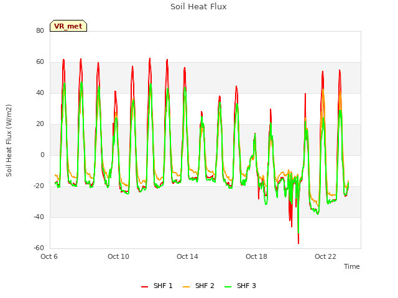Click the orange SHF 2 legend marker
398x298 pixels.
pyautogui.click(x=186, y=287)
